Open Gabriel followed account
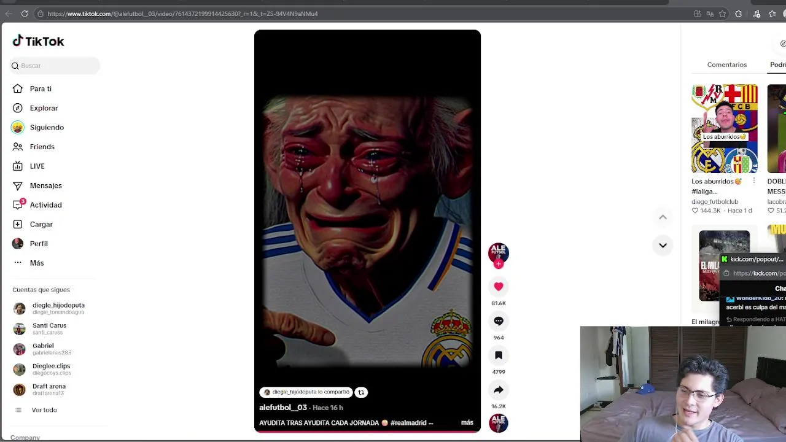786x442 pixels. [42, 349]
